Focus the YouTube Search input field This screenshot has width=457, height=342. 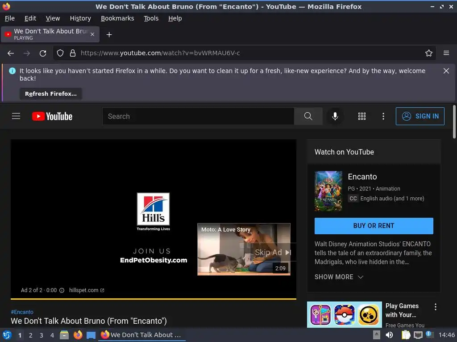[x=198, y=116]
